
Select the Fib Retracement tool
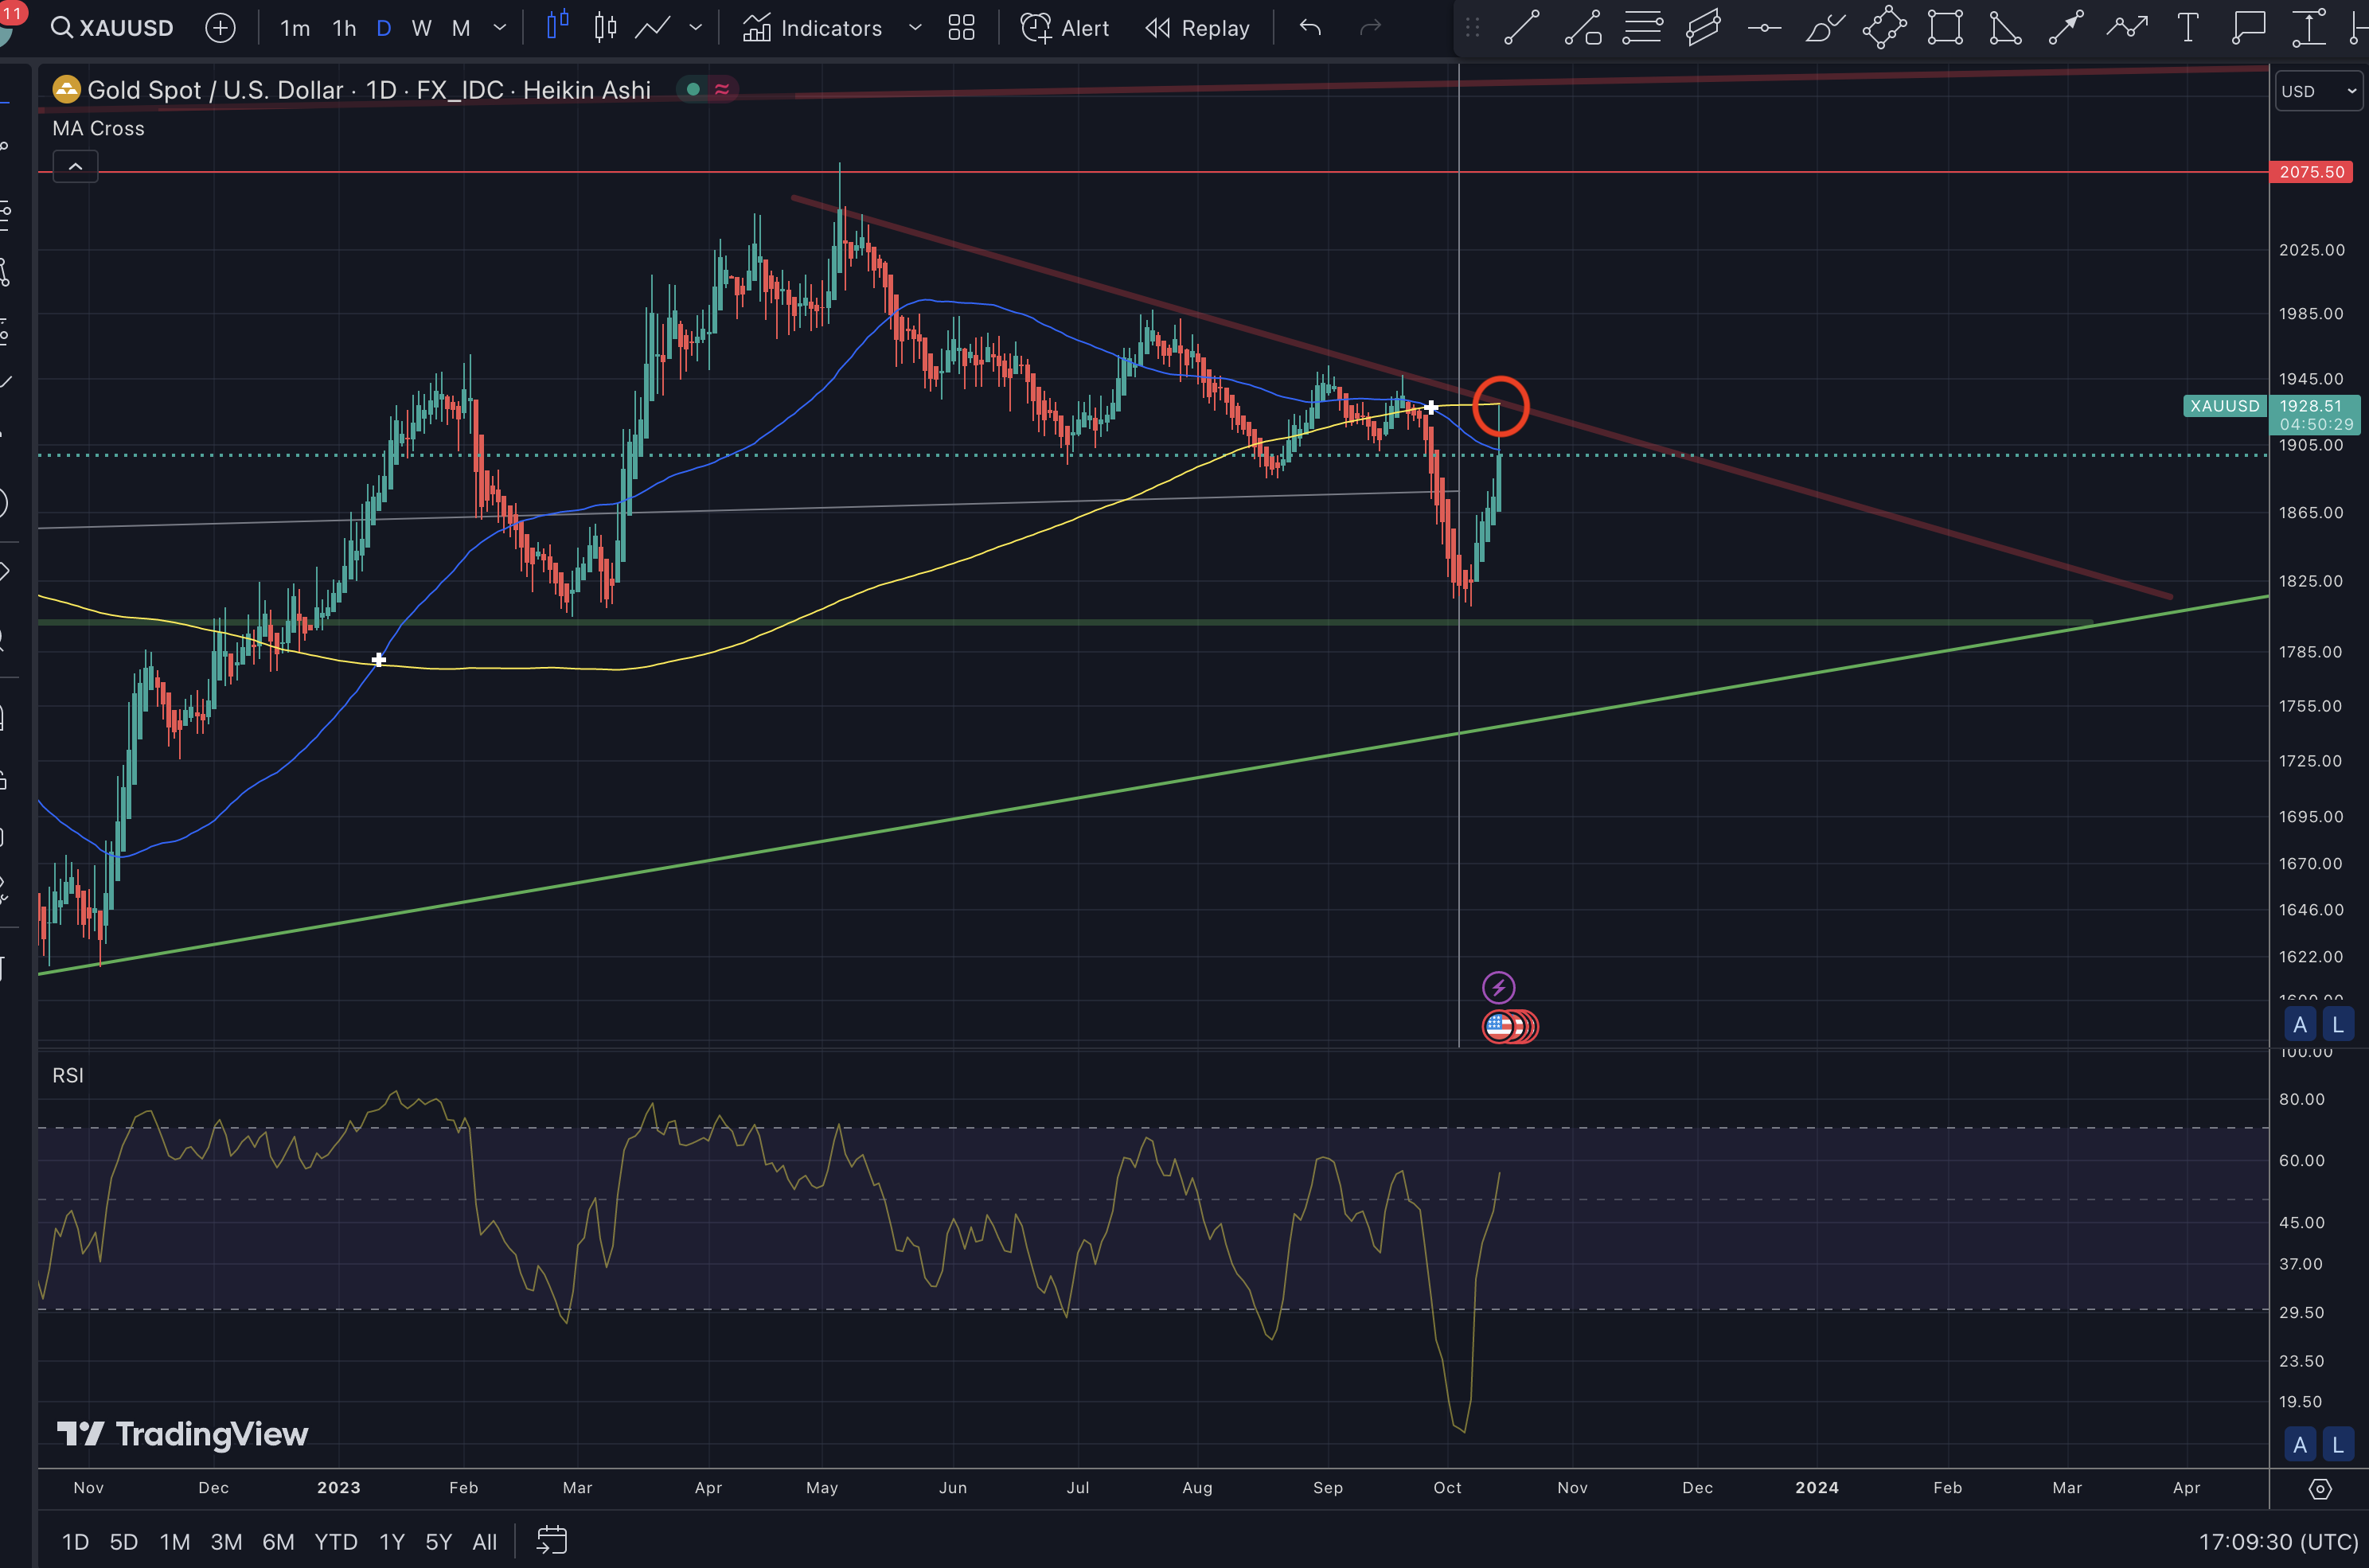(1642, 27)
